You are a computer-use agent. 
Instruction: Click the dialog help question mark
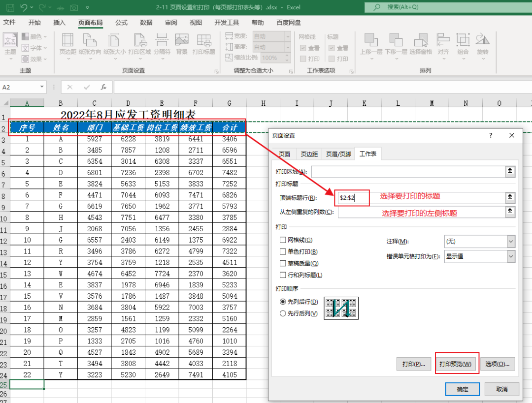click(x=491, y=136)
